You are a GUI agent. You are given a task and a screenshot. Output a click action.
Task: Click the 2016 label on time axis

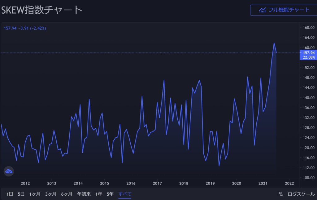coord(131,183)
